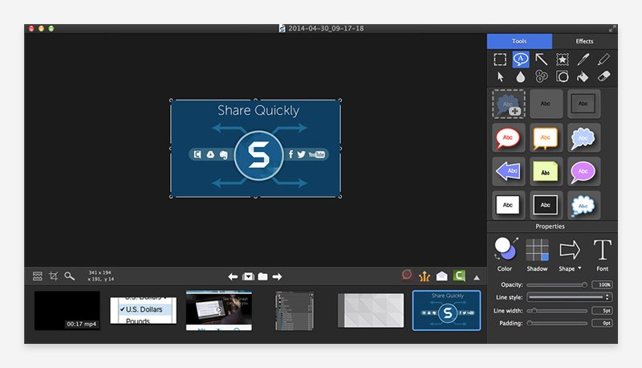Toggle the wavy edge canvas tool

(37, 276)
